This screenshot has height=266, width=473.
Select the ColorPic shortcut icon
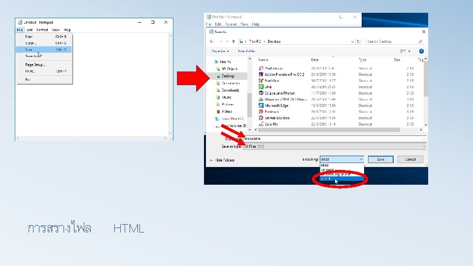[x=261, y=124]
